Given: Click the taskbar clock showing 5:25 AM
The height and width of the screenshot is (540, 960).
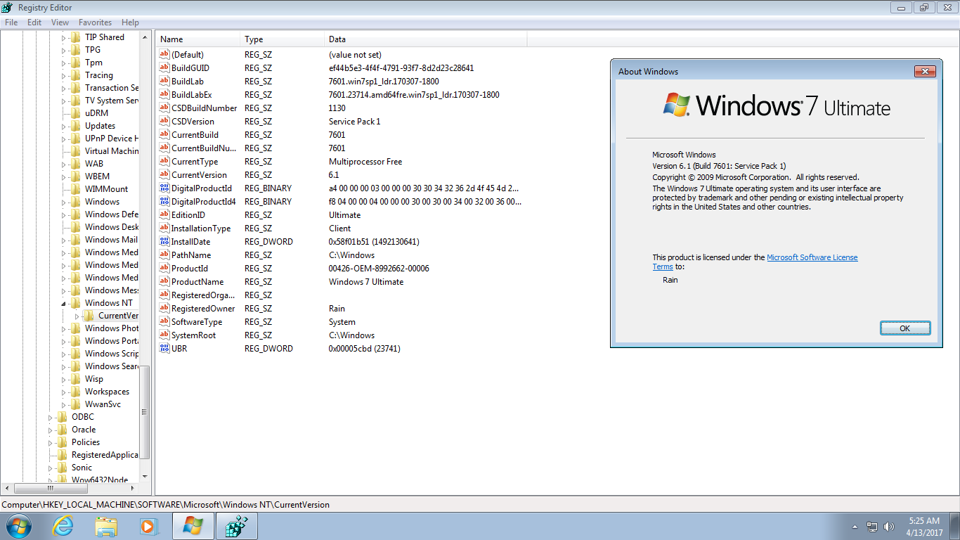Looking at the screenshot, I should coord(924,527).
